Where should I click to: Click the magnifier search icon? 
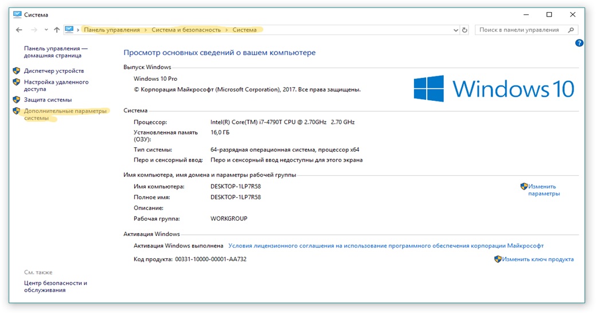[571, 30]
